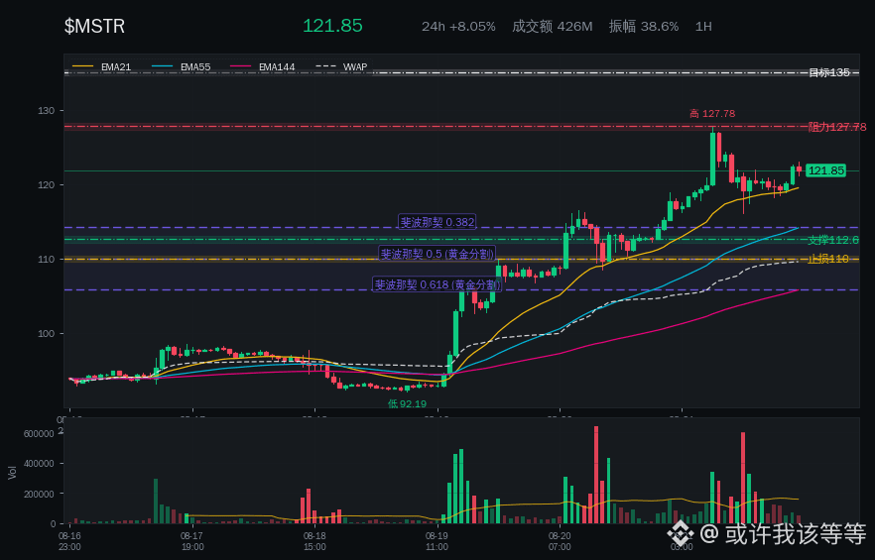Click the green 121.85 price tag

point(825,170)
